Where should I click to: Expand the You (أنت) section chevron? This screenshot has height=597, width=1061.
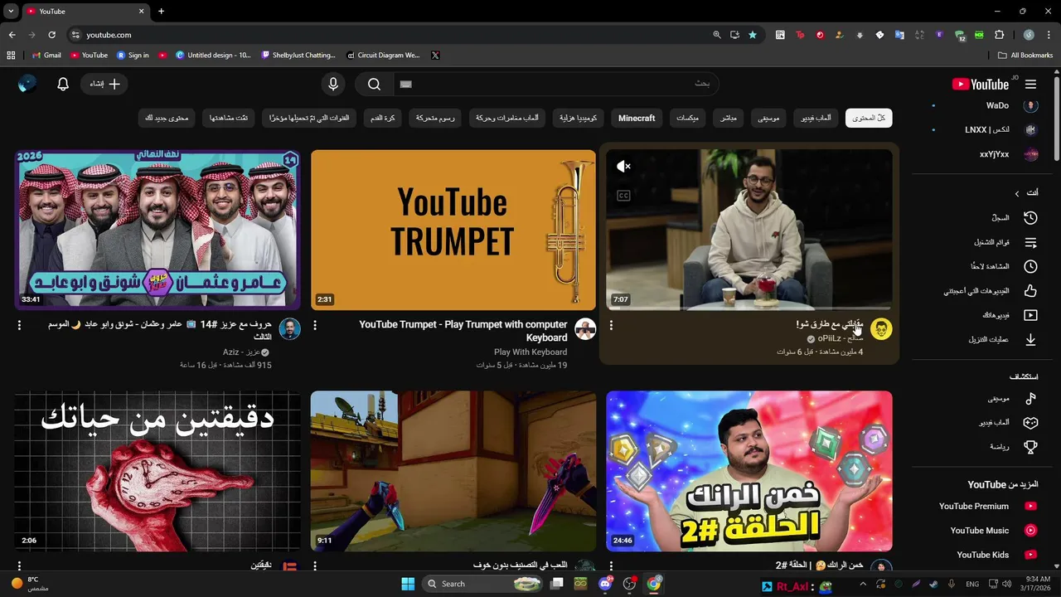(1017, 193)
